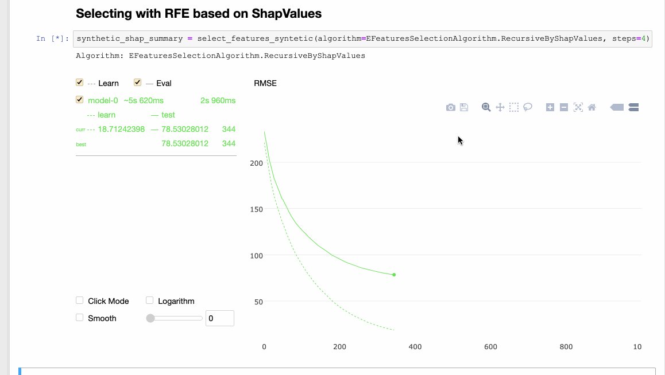Click curr learn value 18.71242398
The width and height of the screenshot is (665, 375).
[121, 129]
